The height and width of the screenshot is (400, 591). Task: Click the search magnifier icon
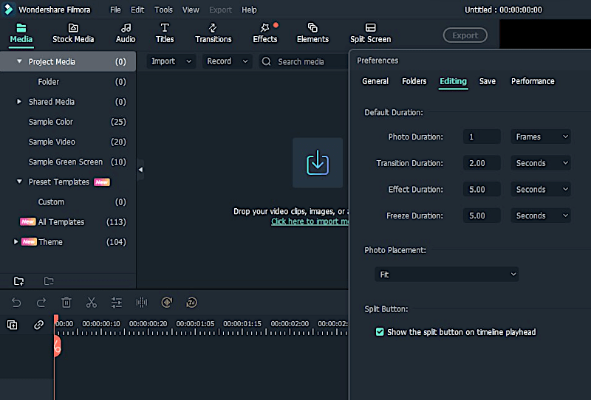click(x=266, y=61)
